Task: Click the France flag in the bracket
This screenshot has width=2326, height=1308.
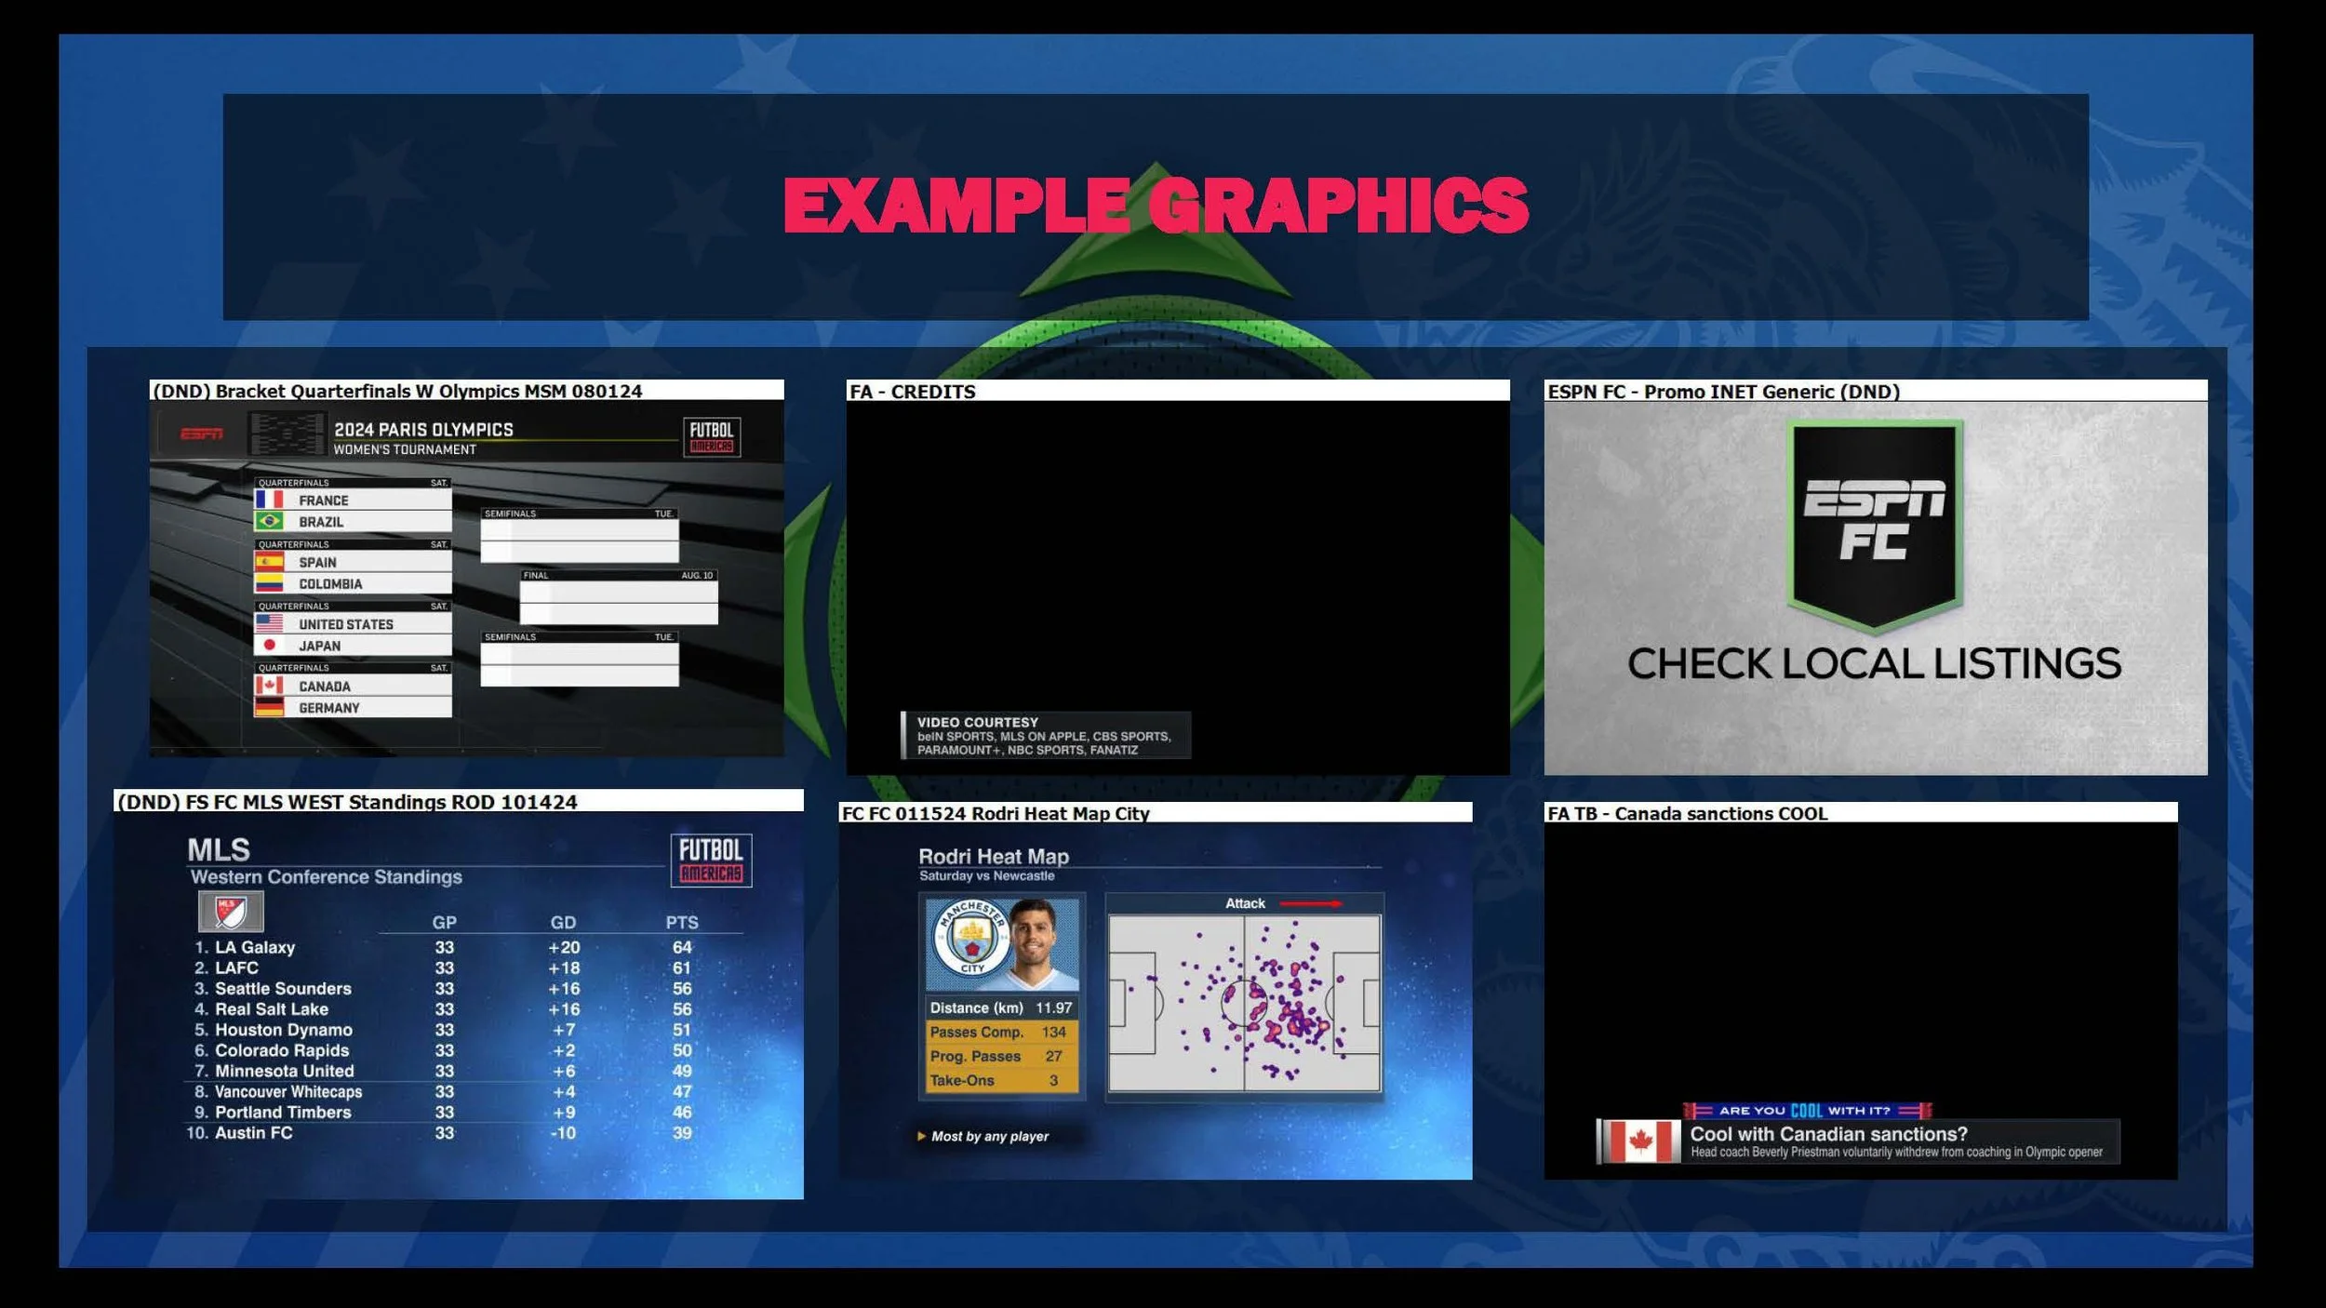Action: click(270, 500)
